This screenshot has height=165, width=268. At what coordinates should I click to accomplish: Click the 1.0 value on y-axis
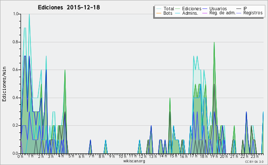[16, 14]
